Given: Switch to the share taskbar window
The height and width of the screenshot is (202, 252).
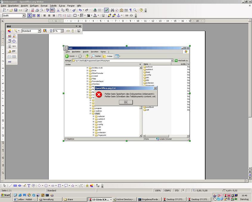Looking at the screenshot, I should point(75,199).
